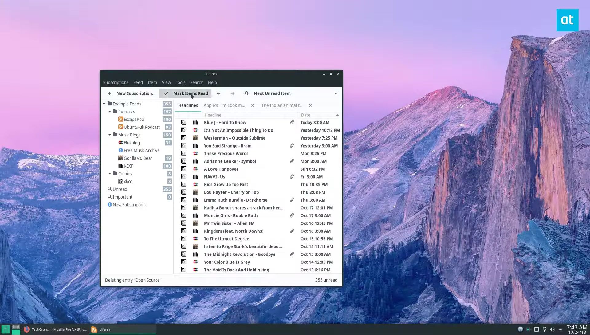Viewport: 590px width, 335px height.
Task: Open headline Lou Hayter – Cherry on Top
Action: (x=231, y=192)
